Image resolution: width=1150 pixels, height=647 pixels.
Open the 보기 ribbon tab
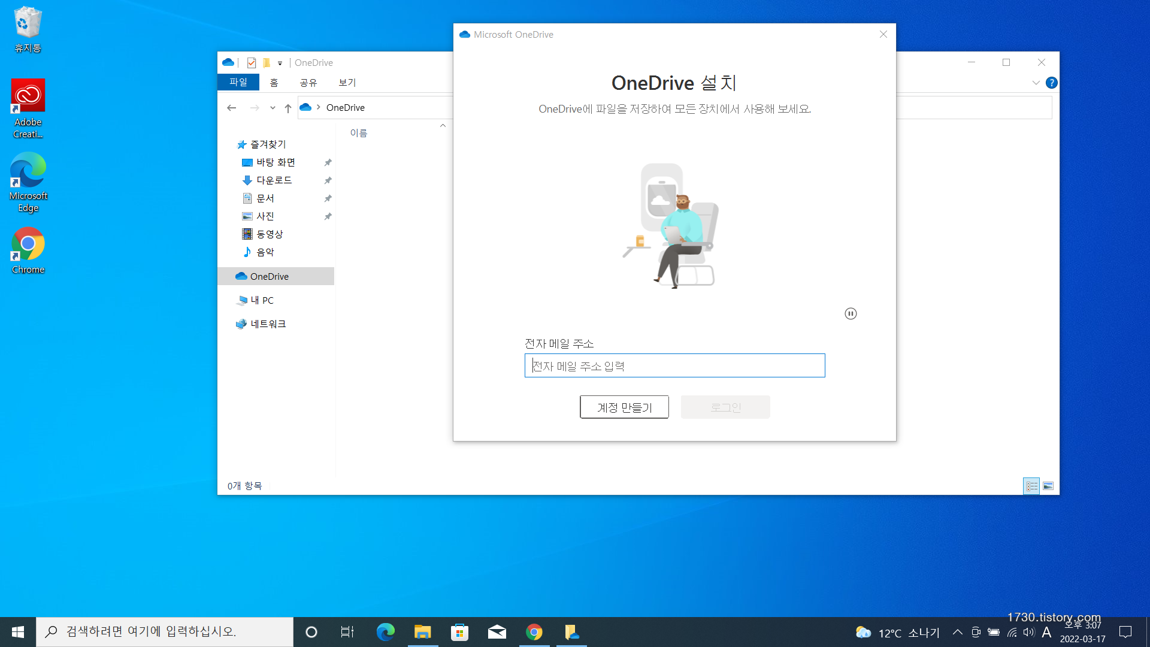tap(347, 83)
